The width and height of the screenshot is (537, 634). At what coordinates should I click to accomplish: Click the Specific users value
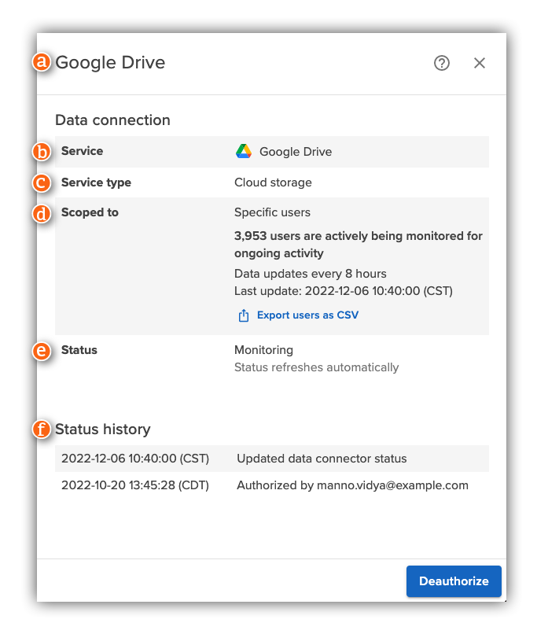[272, 212]
